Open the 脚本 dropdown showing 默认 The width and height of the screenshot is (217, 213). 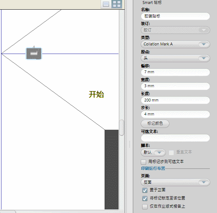pyautogui.click(x=153, y=153)
